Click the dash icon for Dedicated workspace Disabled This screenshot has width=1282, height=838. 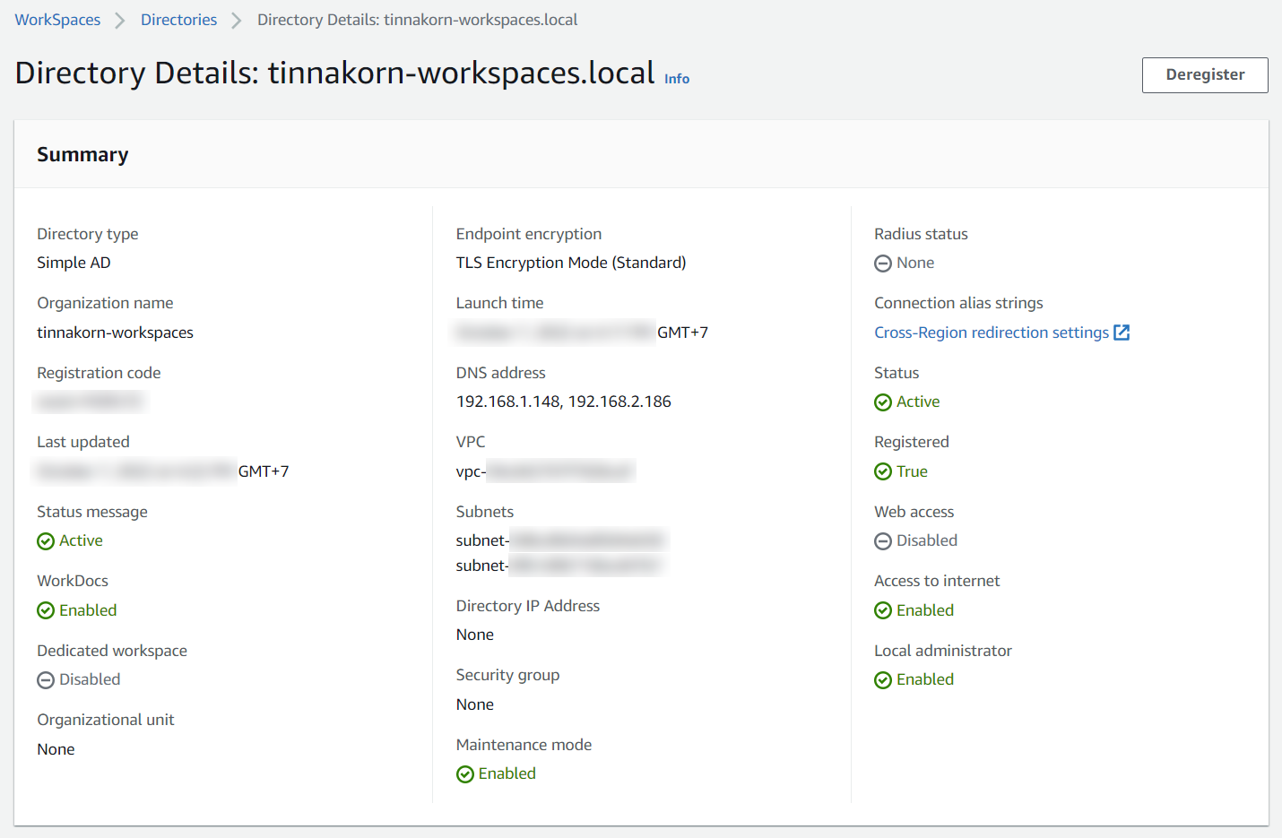click(x=46, y=680)
